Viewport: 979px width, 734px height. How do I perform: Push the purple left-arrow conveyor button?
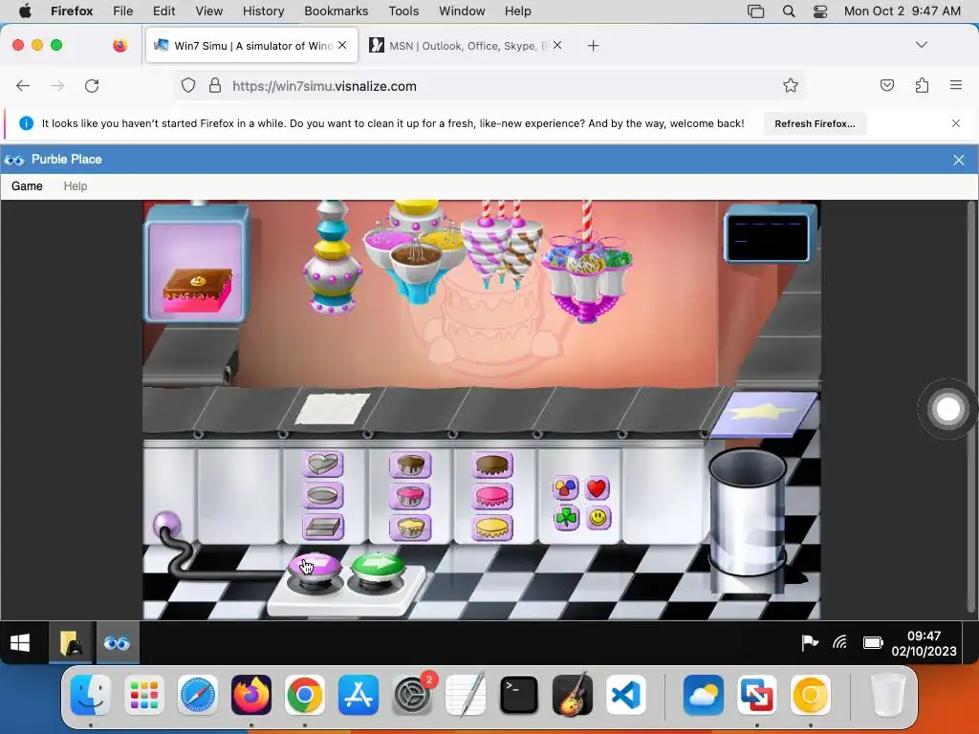tap(314, 568)
